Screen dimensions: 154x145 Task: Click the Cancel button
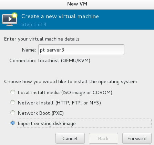(70, 138)
